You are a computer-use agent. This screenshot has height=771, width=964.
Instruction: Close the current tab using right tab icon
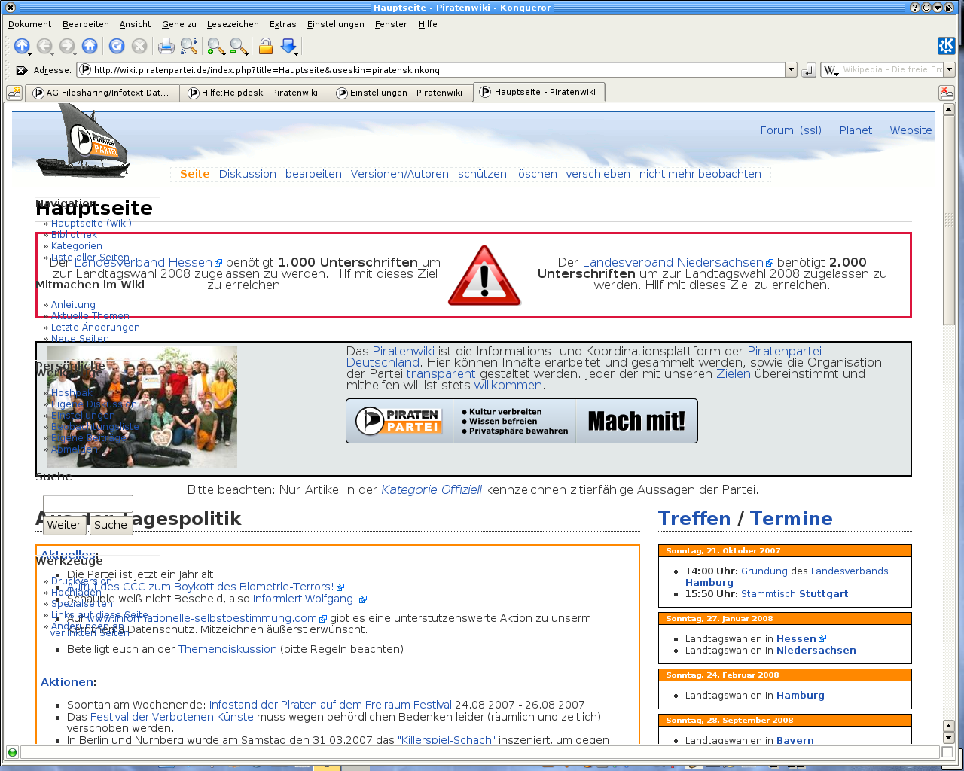[x=947, y=93]
